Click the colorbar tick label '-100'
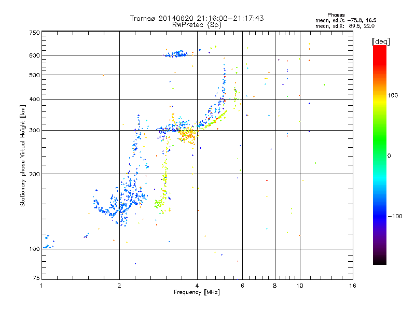 point(395,216)
